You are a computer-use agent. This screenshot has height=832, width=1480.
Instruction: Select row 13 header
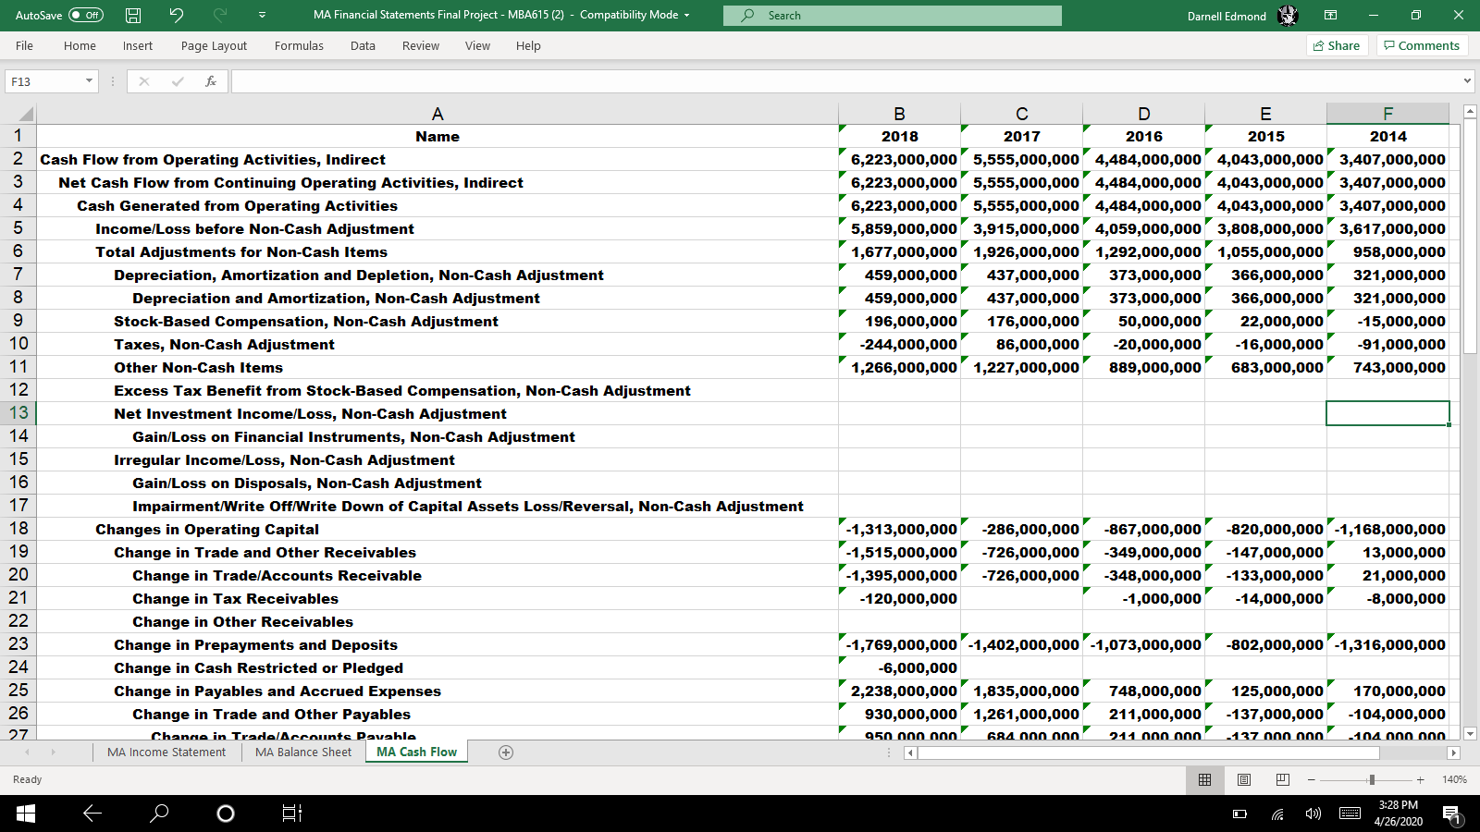18,413
